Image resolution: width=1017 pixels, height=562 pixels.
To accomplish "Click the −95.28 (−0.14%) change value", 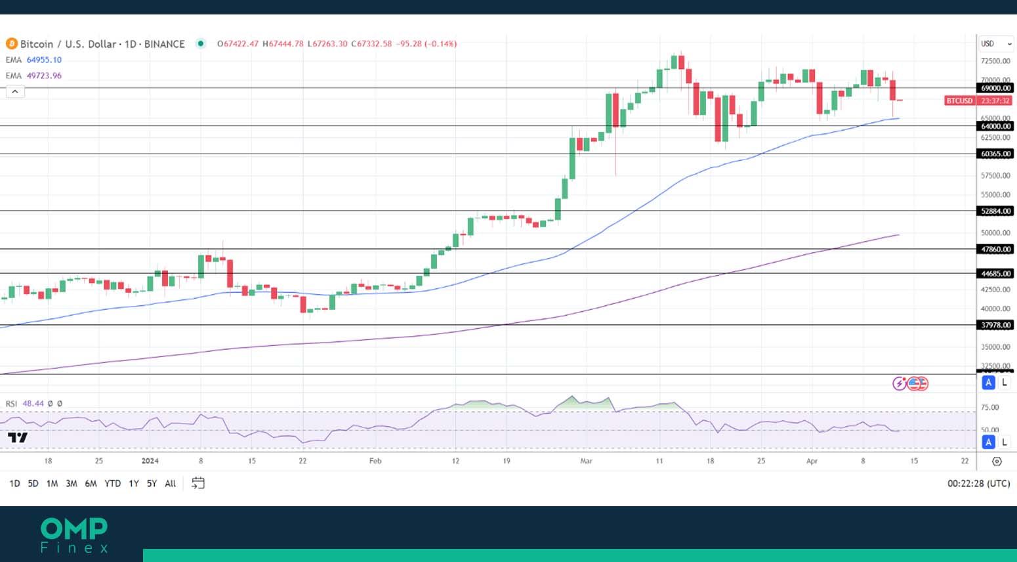I will [426, 44].
